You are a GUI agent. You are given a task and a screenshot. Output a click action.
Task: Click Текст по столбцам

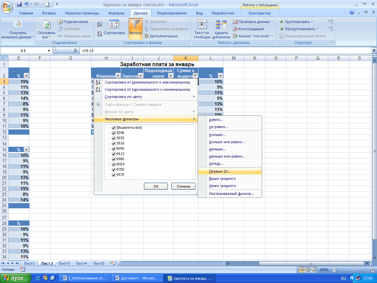pyautogui.click(x=202, y=29)
